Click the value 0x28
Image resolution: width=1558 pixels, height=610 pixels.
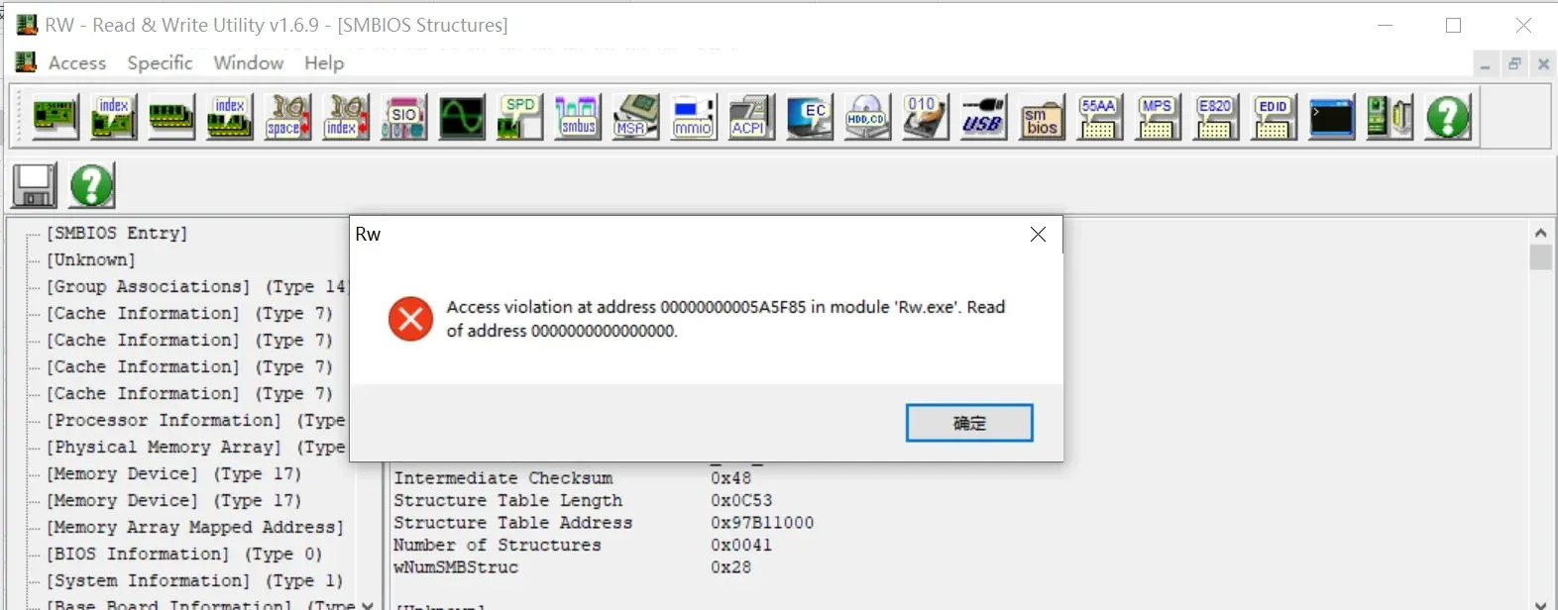click(730, 568)
